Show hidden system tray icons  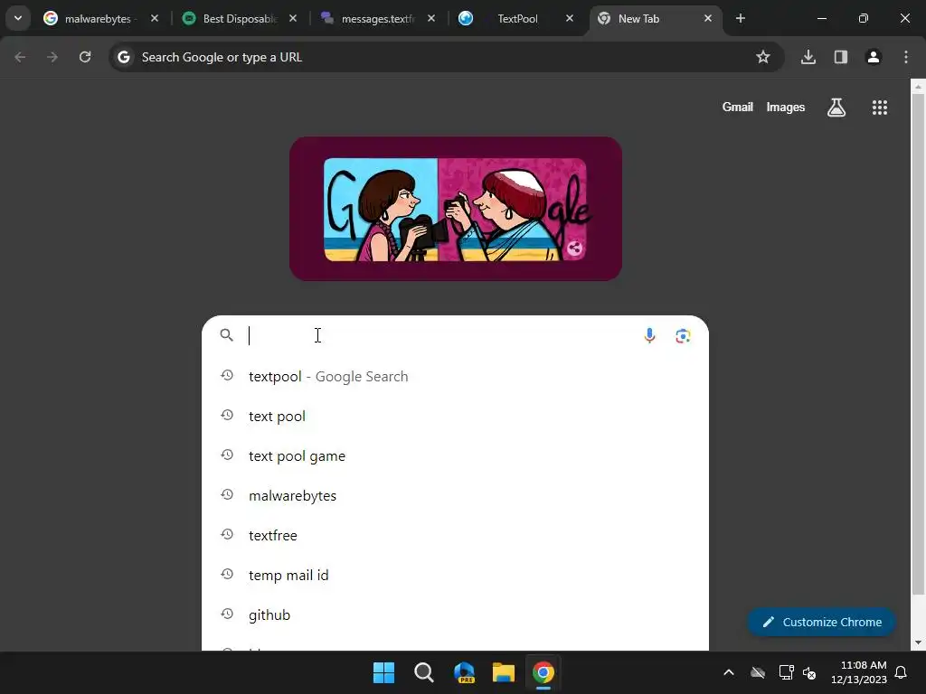[x=729, y=672]
